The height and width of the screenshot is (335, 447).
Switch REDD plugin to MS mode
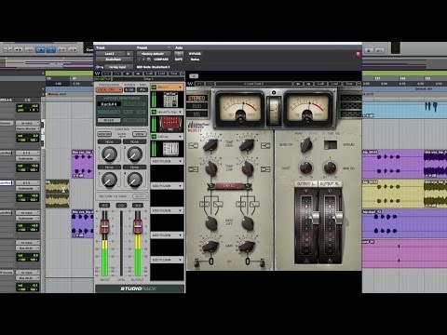196,114
